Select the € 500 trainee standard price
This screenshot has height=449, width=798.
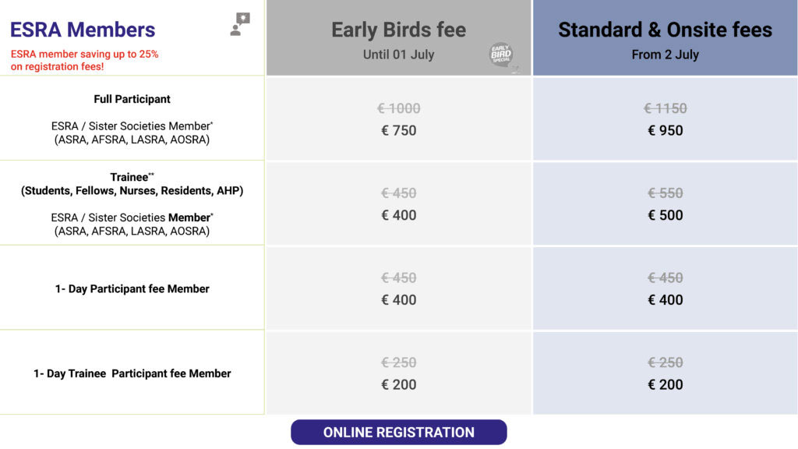(665, 216)
